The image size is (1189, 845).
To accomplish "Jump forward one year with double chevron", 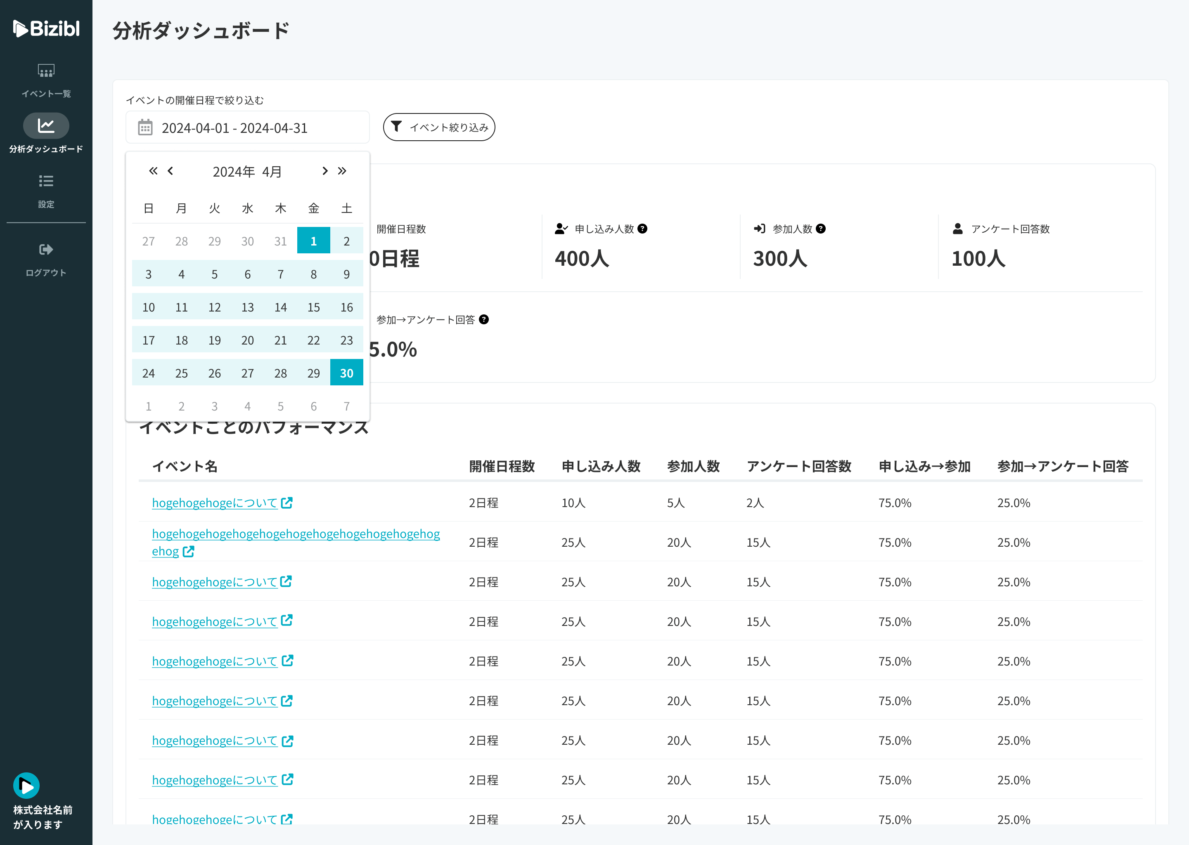I will [x=342, y=171].
